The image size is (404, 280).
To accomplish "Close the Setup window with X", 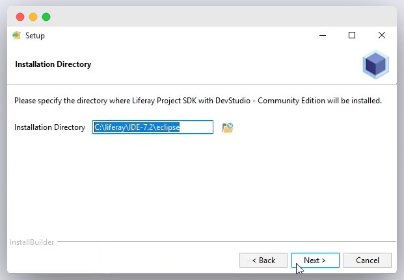I will pos(382,35).
